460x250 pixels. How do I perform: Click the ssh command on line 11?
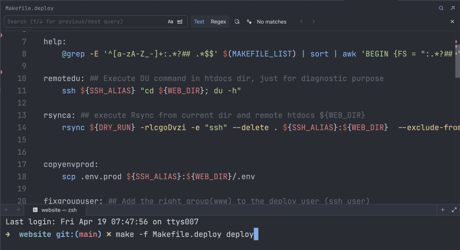click(x=69, y=90)
